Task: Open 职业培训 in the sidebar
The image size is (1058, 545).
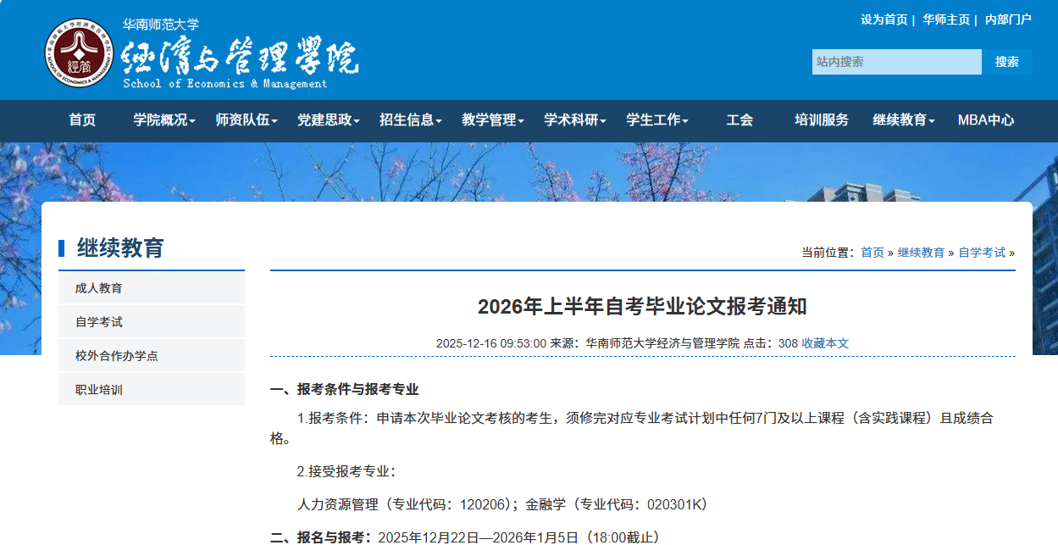Action: (98, 390)
